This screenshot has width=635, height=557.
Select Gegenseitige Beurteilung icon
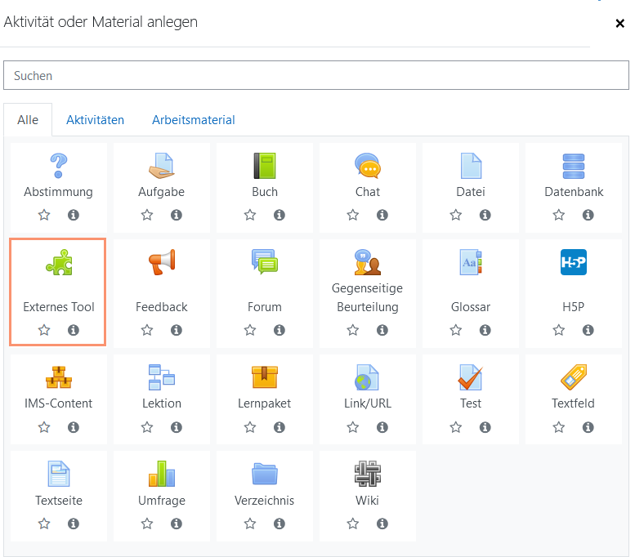(368, 262)
